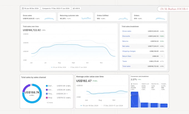Screen dimensions: 189x114
Task: Toggle the 18 Jun–18 Dec 2024 legend in Total sales chart
Action: pyautogui.click(x=59, y=67)
